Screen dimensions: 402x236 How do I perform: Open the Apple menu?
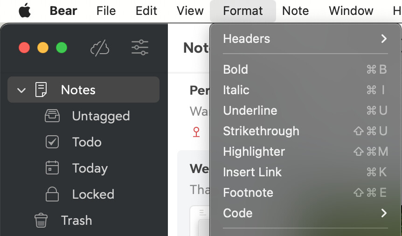pyautogui.click(x=25, y=11)
